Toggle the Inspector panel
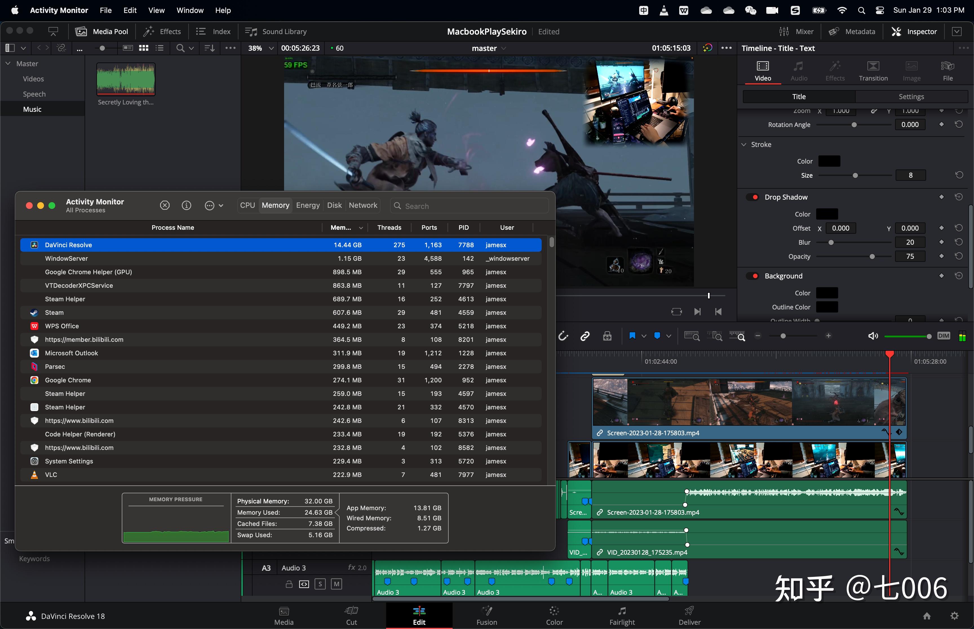 914,32
